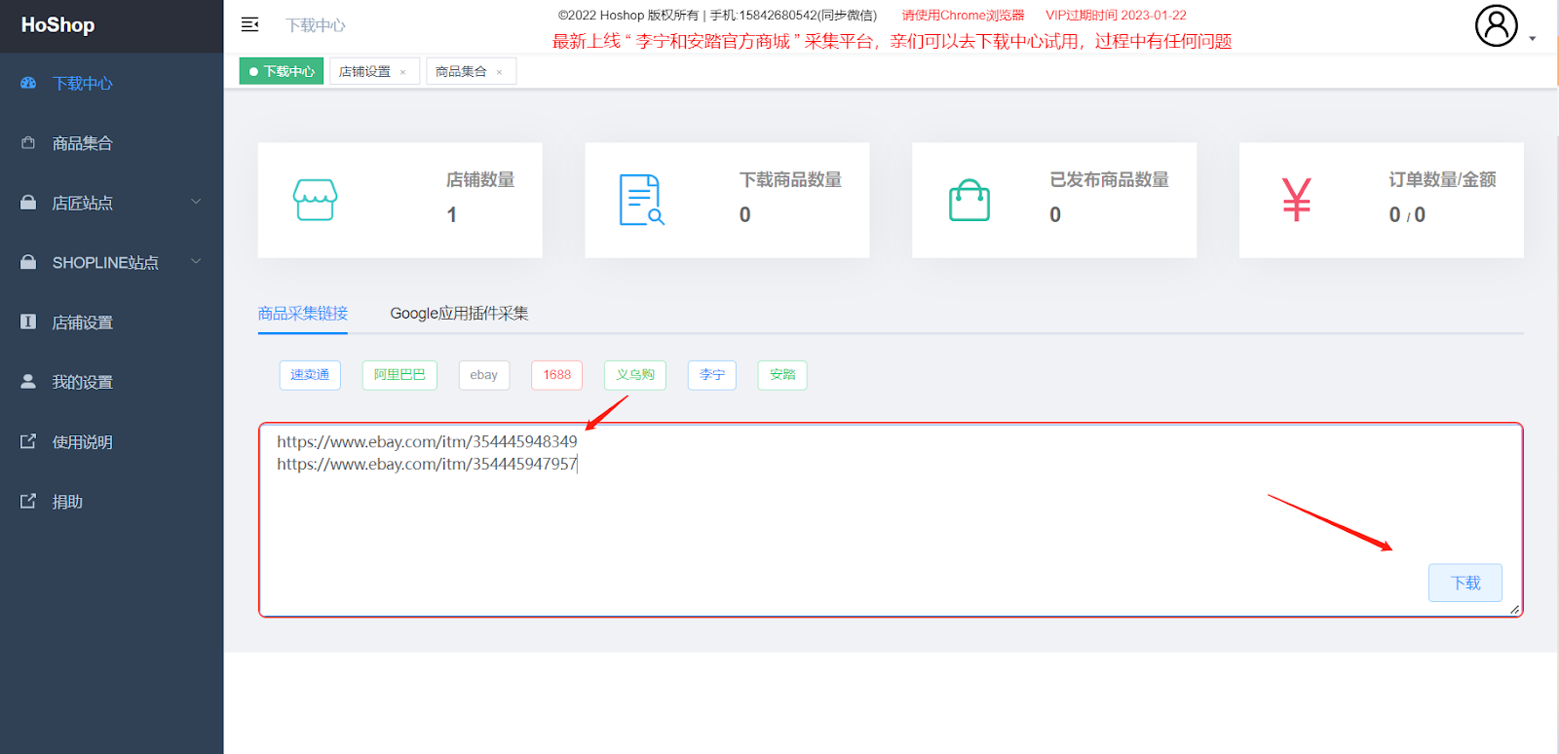Go to 我的设置 in sidebar

(83, 382)
